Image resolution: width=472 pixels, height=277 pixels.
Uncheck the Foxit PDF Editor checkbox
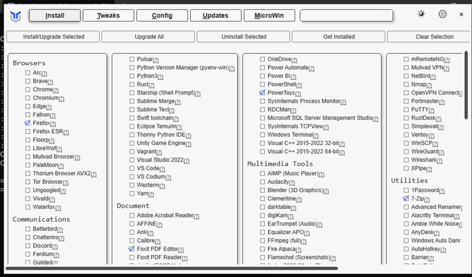pyautogui.click(x=132, y=249)
